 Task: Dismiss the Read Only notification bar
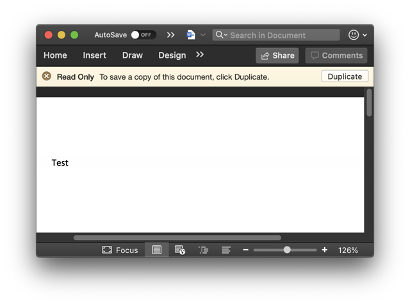click(x=47, y=76)
